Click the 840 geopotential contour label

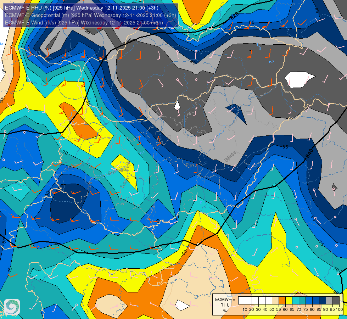tap(309, 153)
